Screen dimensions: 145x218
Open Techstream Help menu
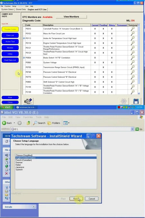coord(32,6)
